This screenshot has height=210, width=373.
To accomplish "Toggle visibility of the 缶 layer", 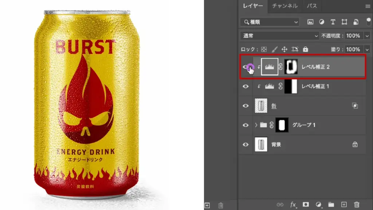I will click(246, 106).
